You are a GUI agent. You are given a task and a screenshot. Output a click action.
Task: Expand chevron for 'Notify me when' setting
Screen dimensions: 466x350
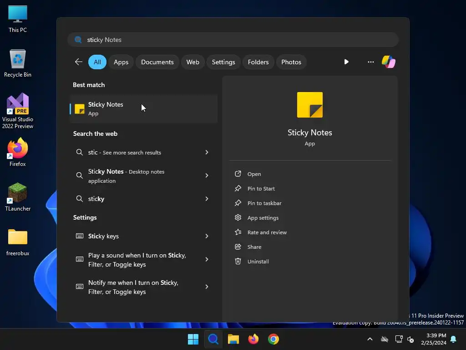click(x=207, y=287)
